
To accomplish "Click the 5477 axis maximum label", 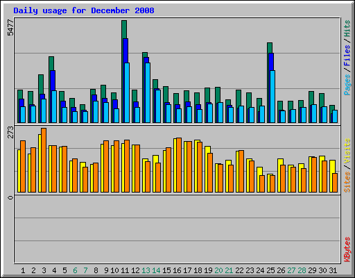I will [10, 28].
